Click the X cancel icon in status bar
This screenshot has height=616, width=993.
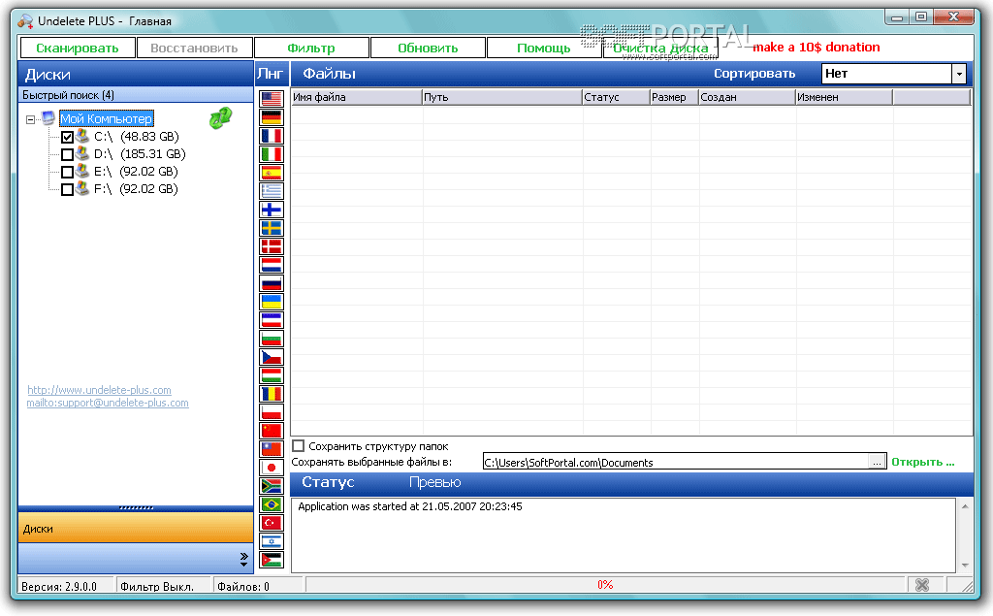922,585
